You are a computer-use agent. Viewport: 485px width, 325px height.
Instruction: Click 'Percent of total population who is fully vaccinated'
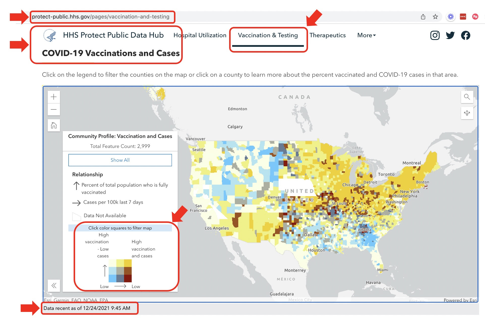125,188
